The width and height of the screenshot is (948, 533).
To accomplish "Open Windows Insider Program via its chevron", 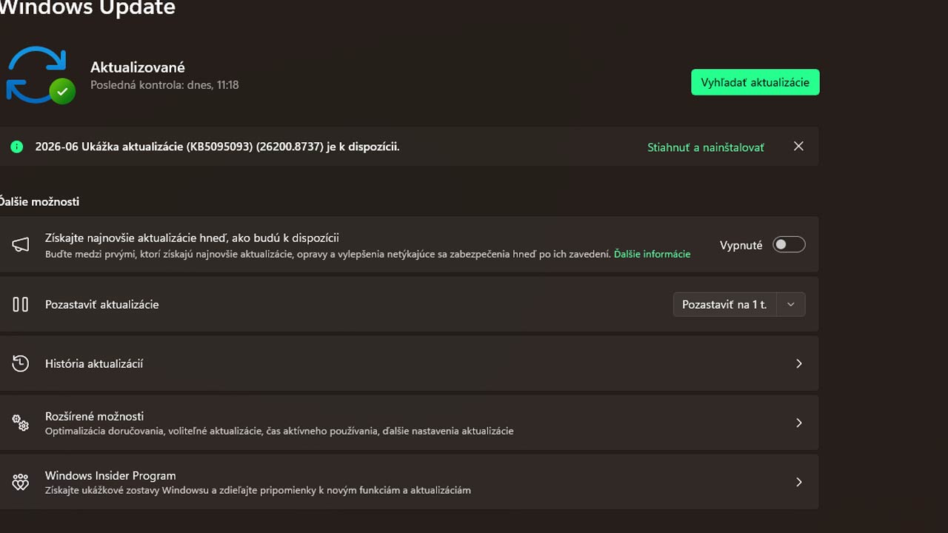I will click(x=799, y=482).
